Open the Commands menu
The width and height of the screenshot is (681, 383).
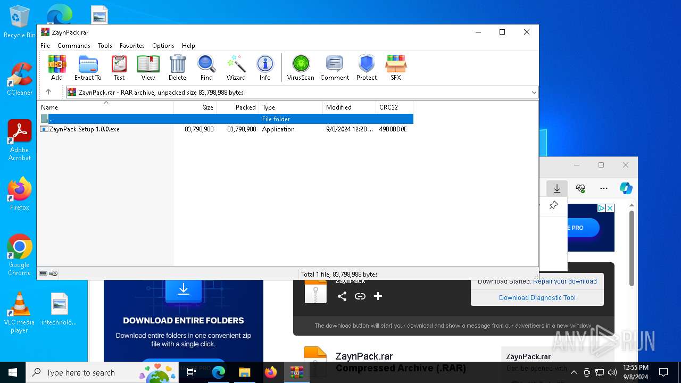(74, 46)
